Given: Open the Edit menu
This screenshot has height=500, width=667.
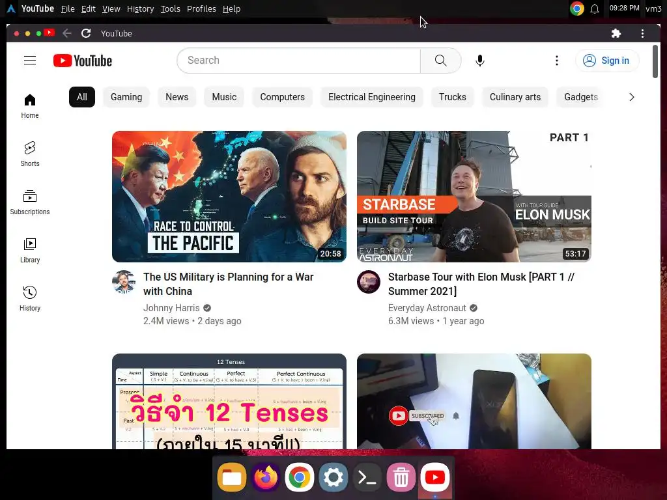Looking at the screenshot, I should [x=88, y=8].
